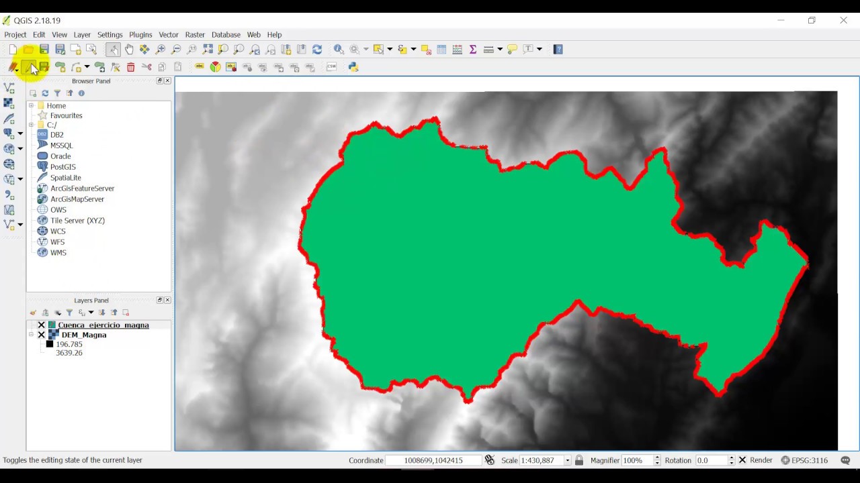This screenshot has height=483, width=860.
Task: Expand the Home folder in Browser
Action: (x=31, y=106)
